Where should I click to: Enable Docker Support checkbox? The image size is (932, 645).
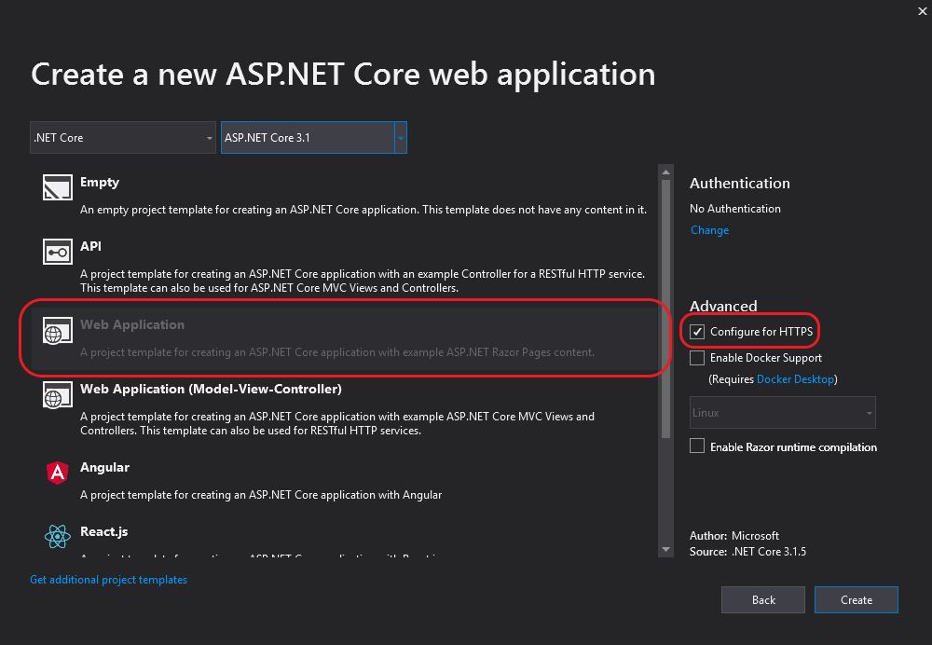tap(697, 358)
